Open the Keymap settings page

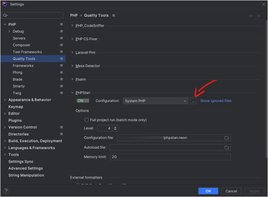click(16, 107)
